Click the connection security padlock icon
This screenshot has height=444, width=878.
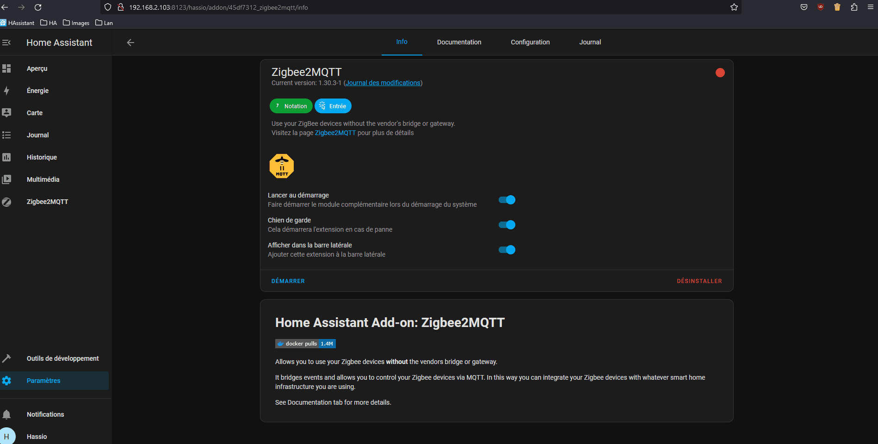[121, 7]
